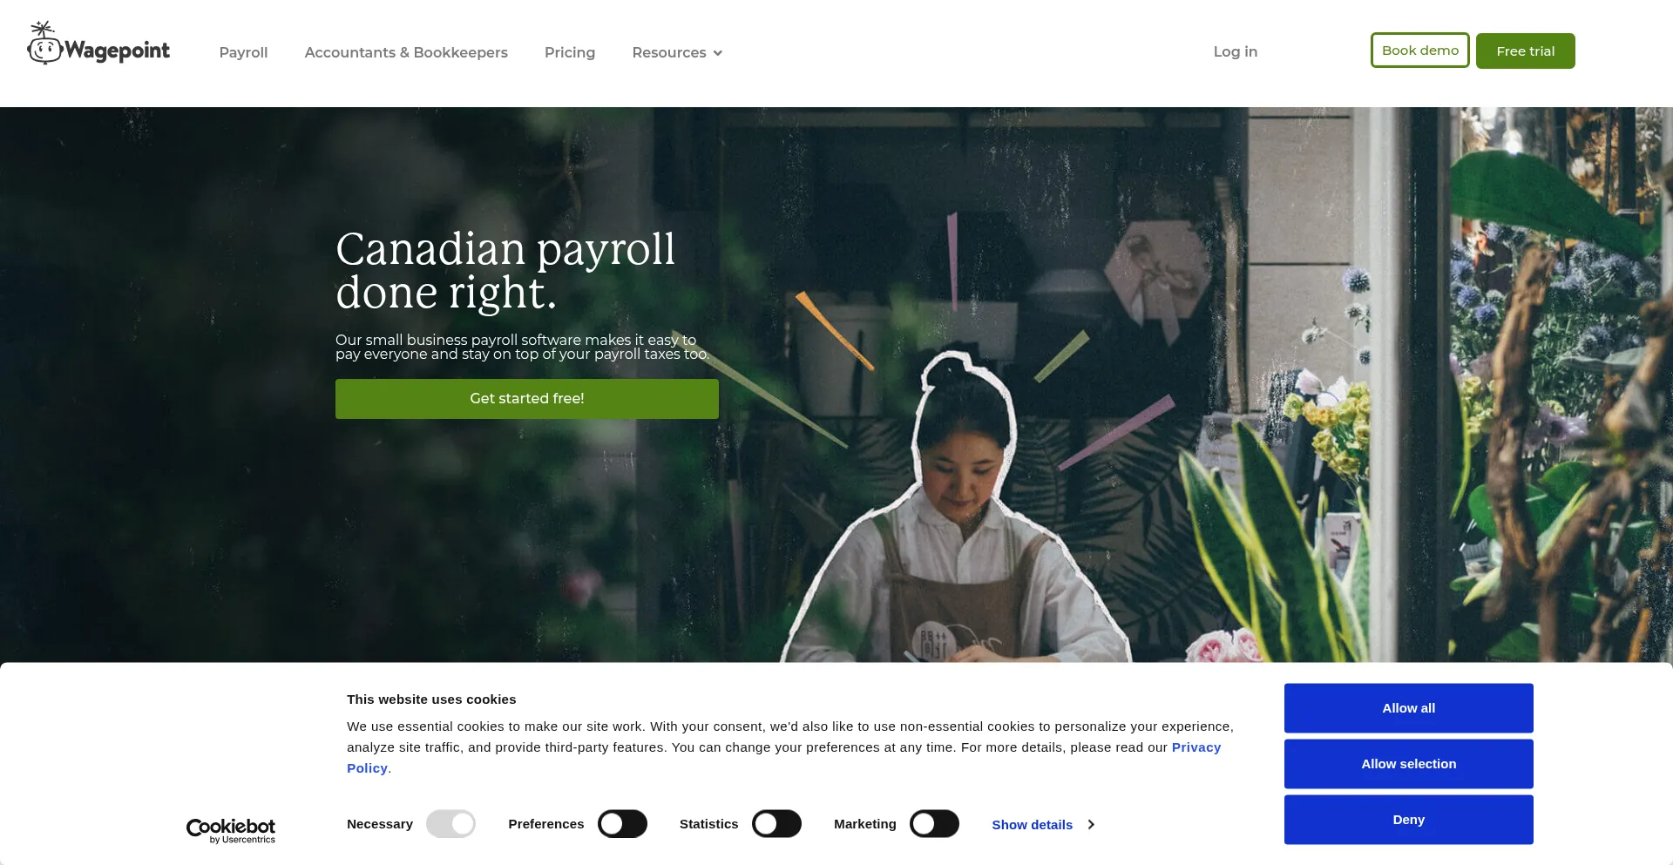This screenshot has width=1673, height=865.
Task: Click the Log in link
Action: pos(1235,51)
